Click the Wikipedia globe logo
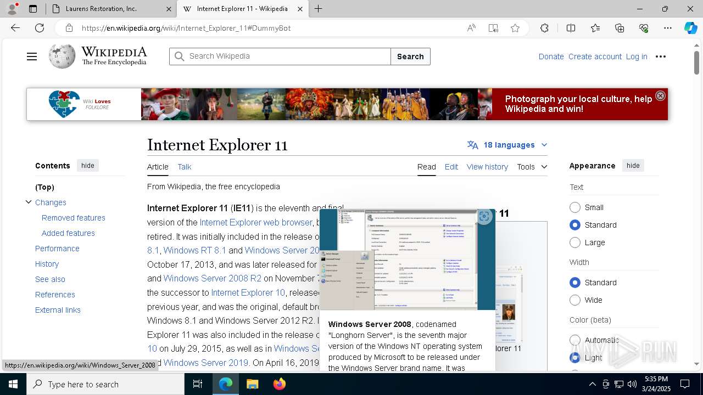 pos(62,56)
